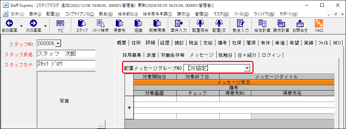Click the document icon left of 営業 menu
This screenshot has width=346, height=129.
tap(5, 14)
